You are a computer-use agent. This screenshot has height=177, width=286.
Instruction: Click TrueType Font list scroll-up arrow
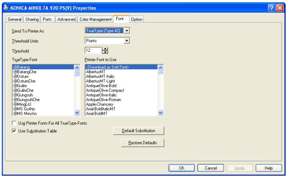(x=77, y=67)
